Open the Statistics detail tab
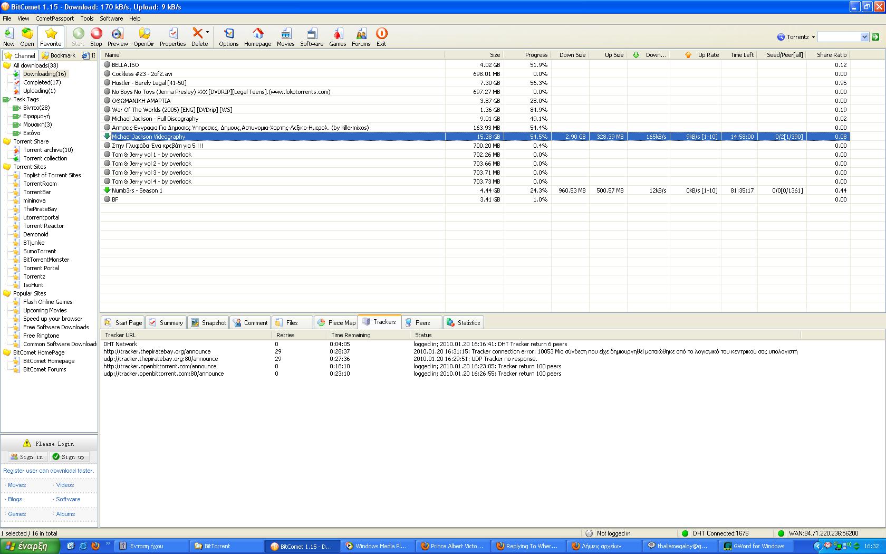Viewport: 886px width, 554px height. click(464, 322)
